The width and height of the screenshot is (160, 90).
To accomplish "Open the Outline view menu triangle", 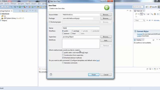I will pos(157,39).
